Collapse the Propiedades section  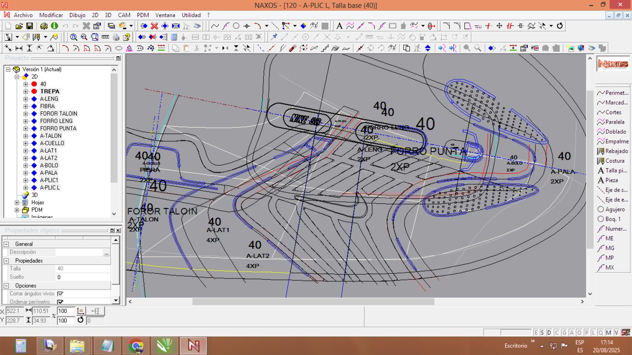(x=6, y=261)
